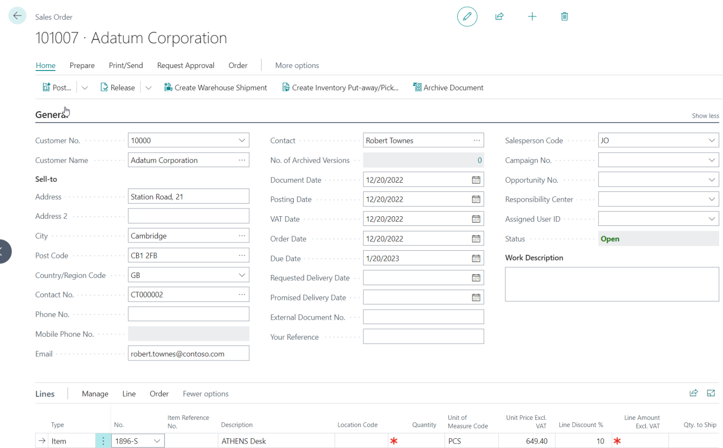Go back using the arrow button

click(x=17, y=16)
